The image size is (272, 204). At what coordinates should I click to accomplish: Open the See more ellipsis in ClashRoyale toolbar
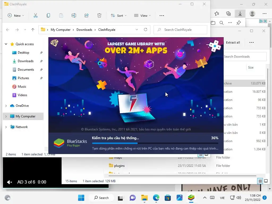pyautogui.click(x=162, y=16)
